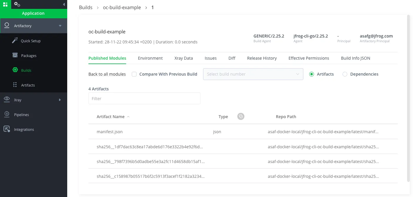The height and width of the screenshot is (197, 413).
Task: Click the Pipelines icon
Action: point(7,114)
